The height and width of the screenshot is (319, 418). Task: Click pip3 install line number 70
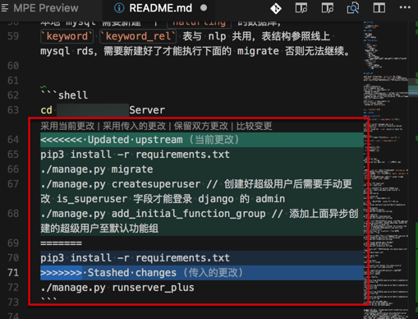click(13, 258)
